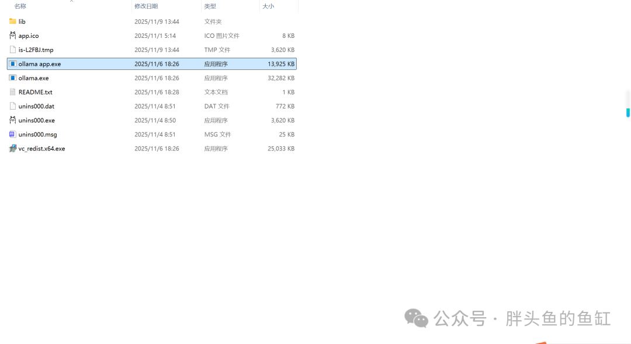Sort files by the 名称 column header

coord(20,6)
